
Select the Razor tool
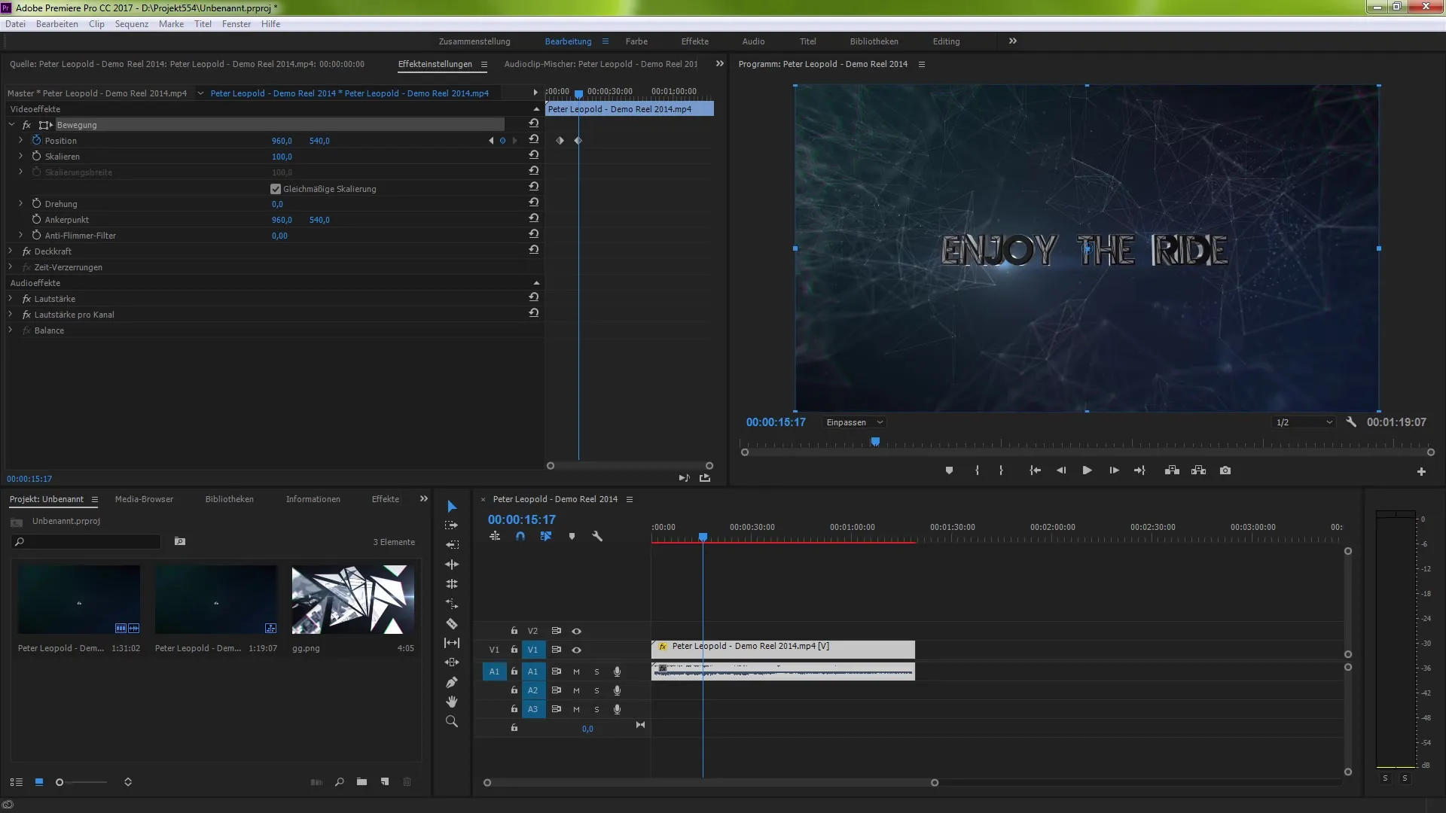452,623
